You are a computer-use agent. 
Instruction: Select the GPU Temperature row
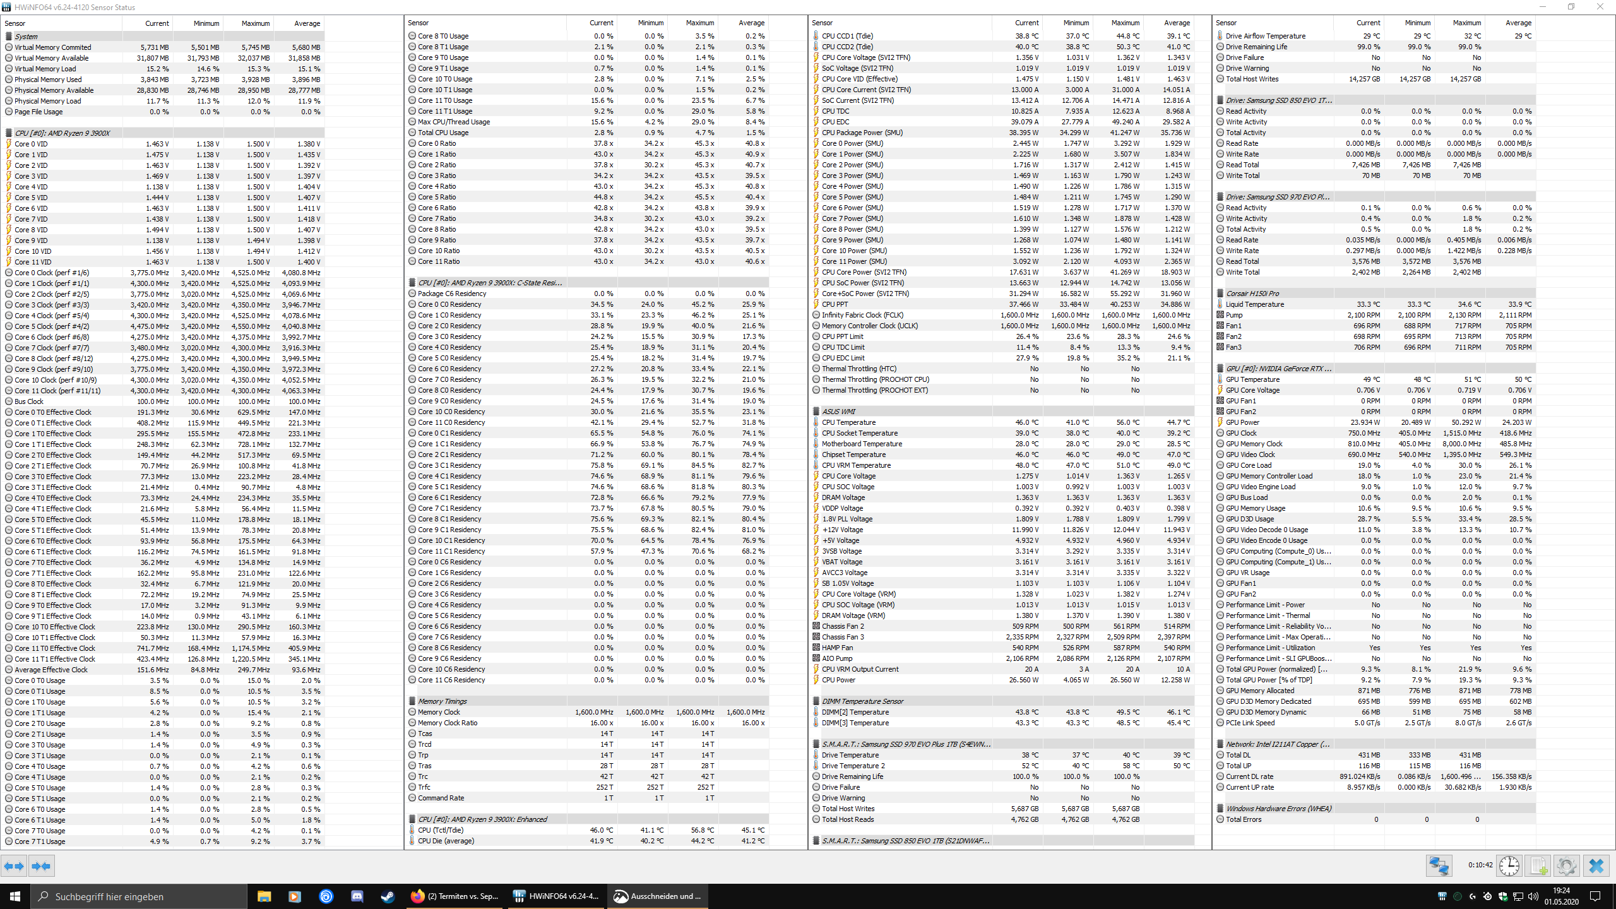point(1375,379)
